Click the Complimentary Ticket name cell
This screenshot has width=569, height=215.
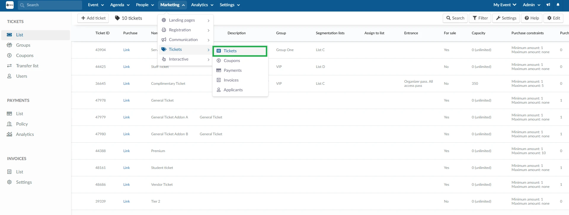(x=168, y=84)
